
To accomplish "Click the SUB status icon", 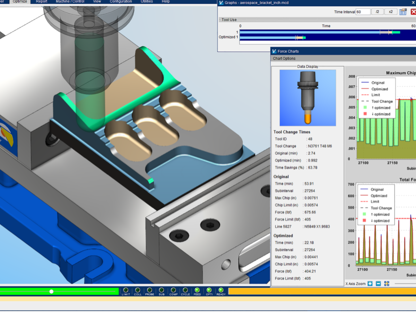I will click(161, 291).
